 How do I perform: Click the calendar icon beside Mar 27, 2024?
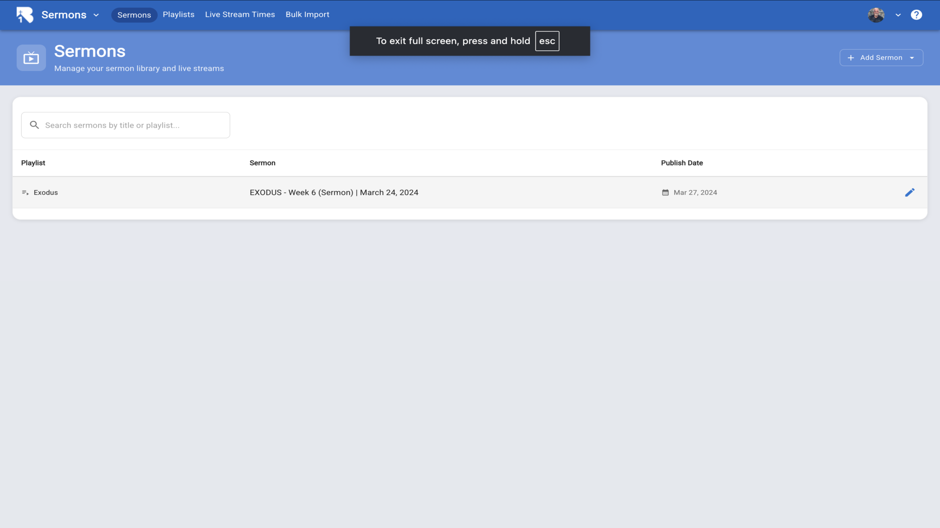click(x=665, y=193)
